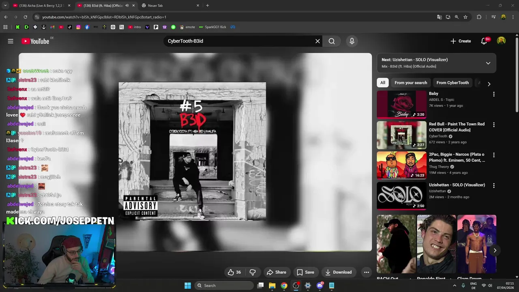
Task: Open options for 2Pac Biggie Narcos video
Action: (x=493, y=155)
